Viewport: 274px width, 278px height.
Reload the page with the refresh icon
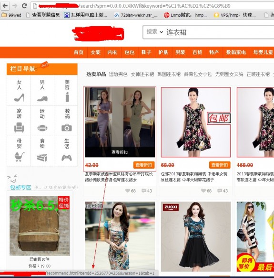[x=24, y=6]
